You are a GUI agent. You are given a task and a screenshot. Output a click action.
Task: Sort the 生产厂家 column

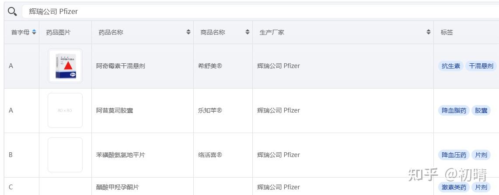pyautogui.click(x=429, y=32)
